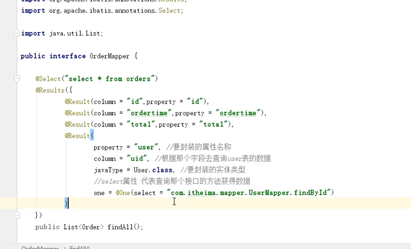Click the @Results annotation
Viewport: 411px width, 249px height.
50,91
